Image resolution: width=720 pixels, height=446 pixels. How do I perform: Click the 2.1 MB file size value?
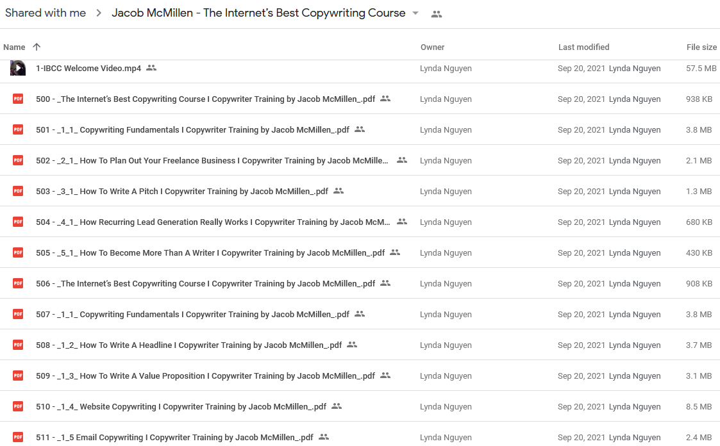coord(699,161)
